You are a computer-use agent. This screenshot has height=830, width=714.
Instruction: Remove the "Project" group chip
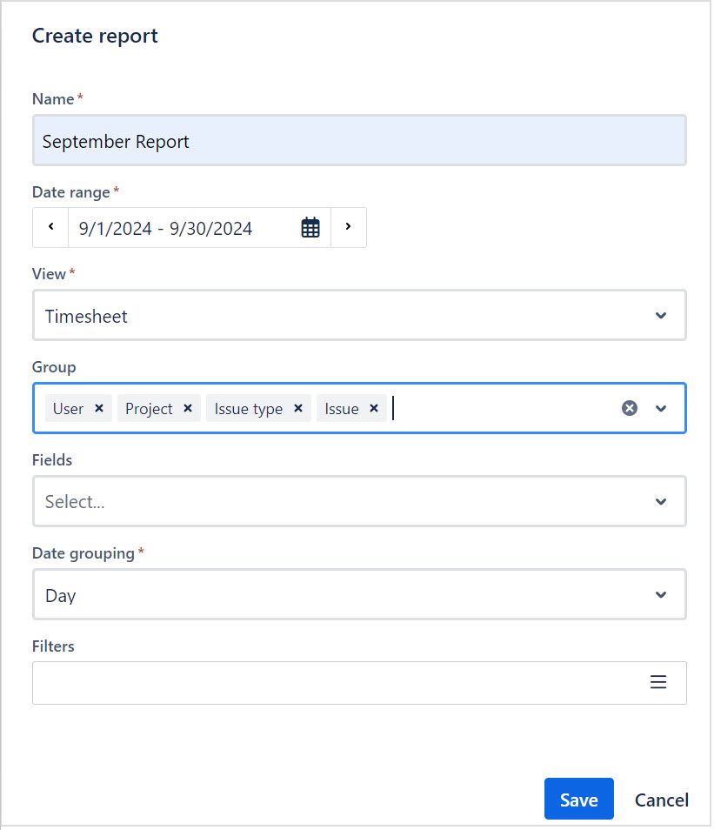pyautogui.click(x=187, y=408)
